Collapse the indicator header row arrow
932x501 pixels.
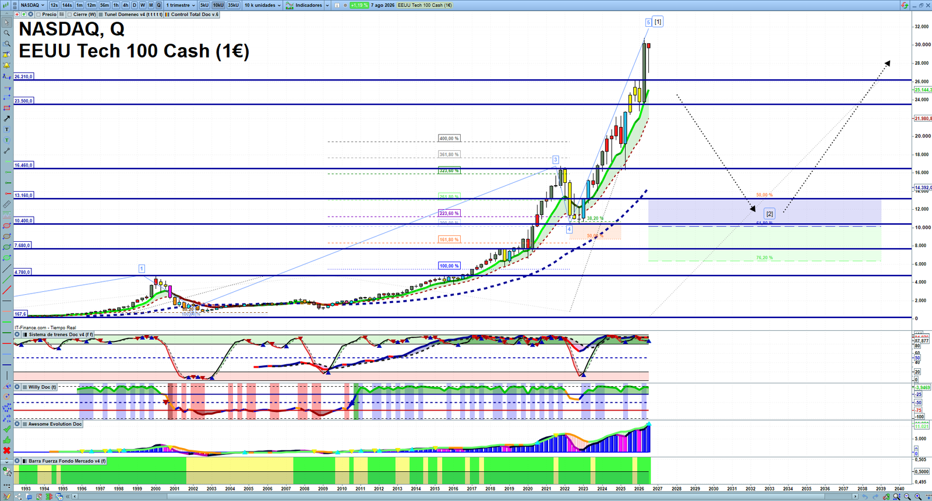coord(6,14)
